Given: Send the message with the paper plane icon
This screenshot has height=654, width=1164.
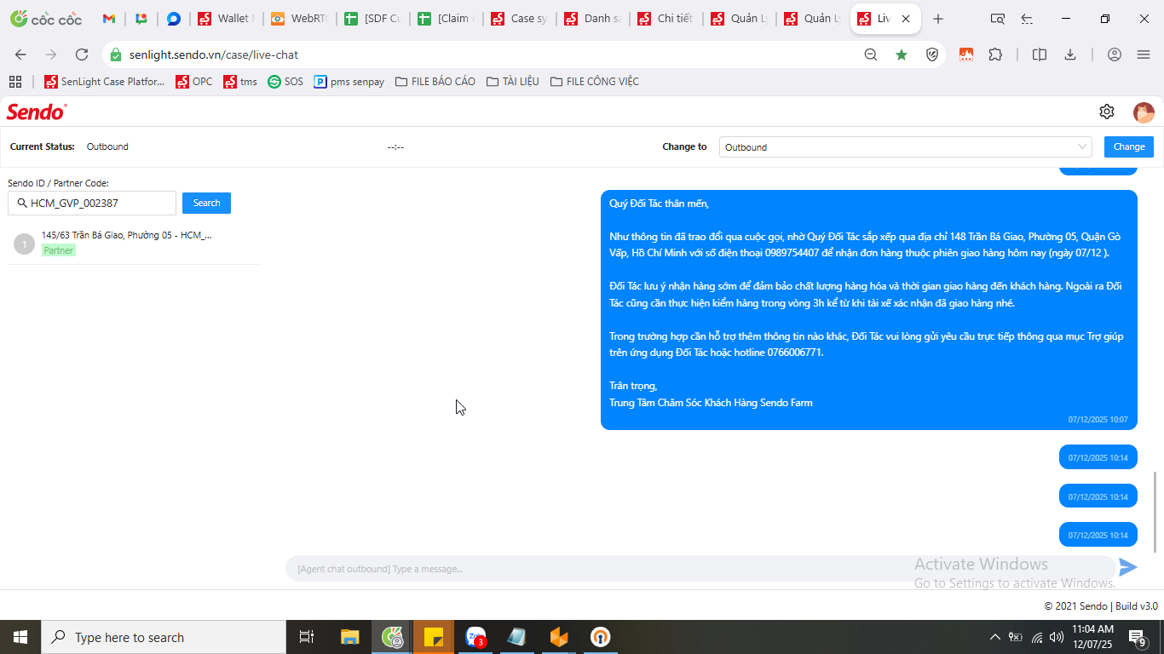Looking at the screenshot, I should 1128,567.
